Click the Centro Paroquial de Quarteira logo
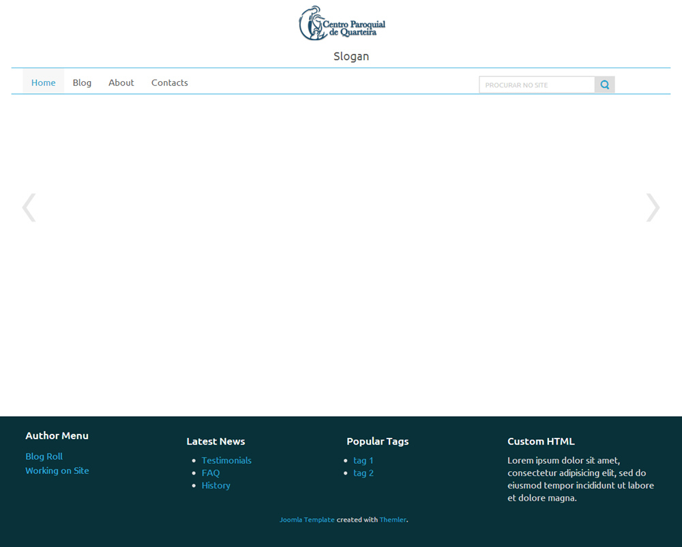Viewport: 682px width, 547px height. 342,24
